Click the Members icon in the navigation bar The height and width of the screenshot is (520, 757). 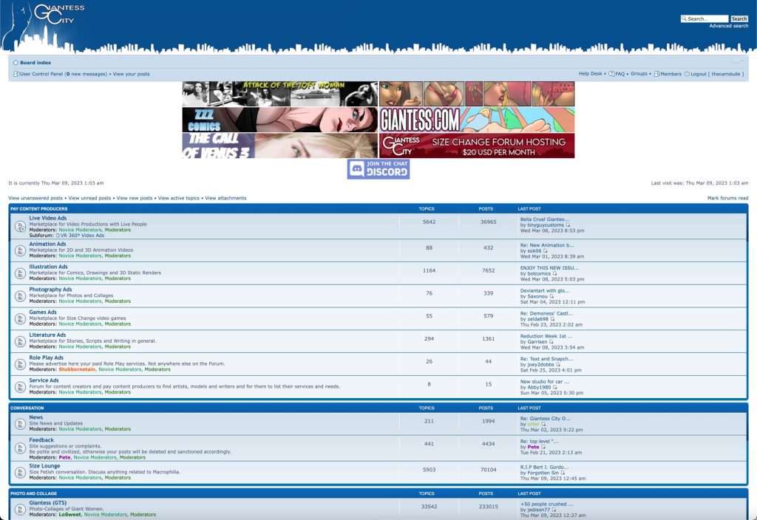pyautogui.click(x=656, y=74)
